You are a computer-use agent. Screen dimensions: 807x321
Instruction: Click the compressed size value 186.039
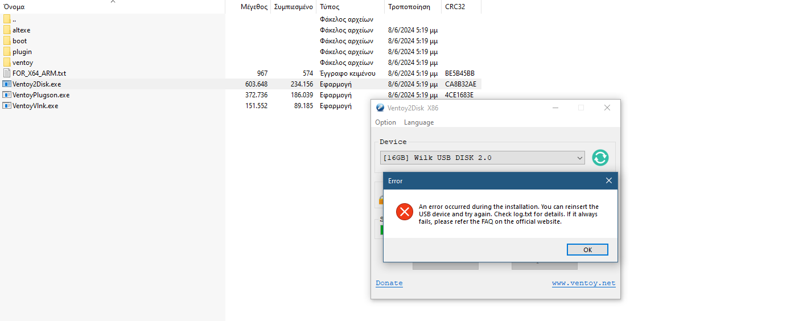[302, 95]
